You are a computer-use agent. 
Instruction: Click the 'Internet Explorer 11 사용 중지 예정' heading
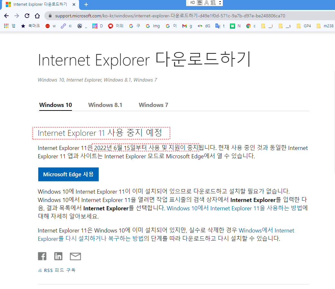[100, 133]
